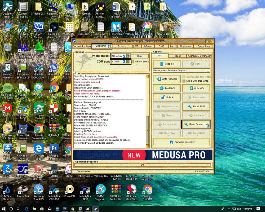This screenshot has height=212, width=265.
Task: Click taskbar volume icon
Action: (239, 209)
